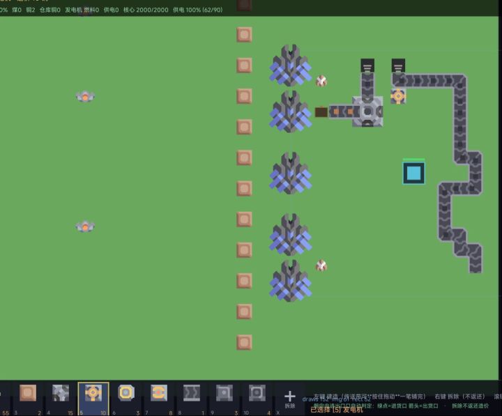502x416 pixels.
Task: Select the generator building in slot 5
Action: coord(93,393)
